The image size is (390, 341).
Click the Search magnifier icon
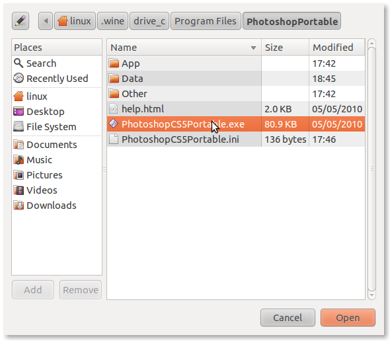click(x=19, y=63)
